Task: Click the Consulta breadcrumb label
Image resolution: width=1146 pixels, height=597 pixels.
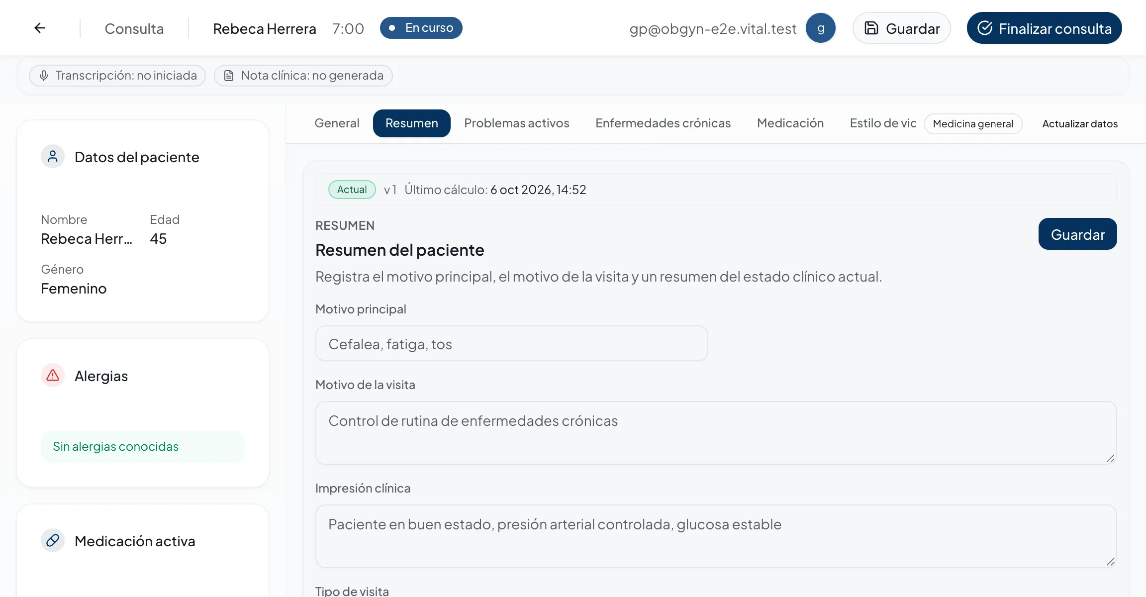Action: coord(134,28)
